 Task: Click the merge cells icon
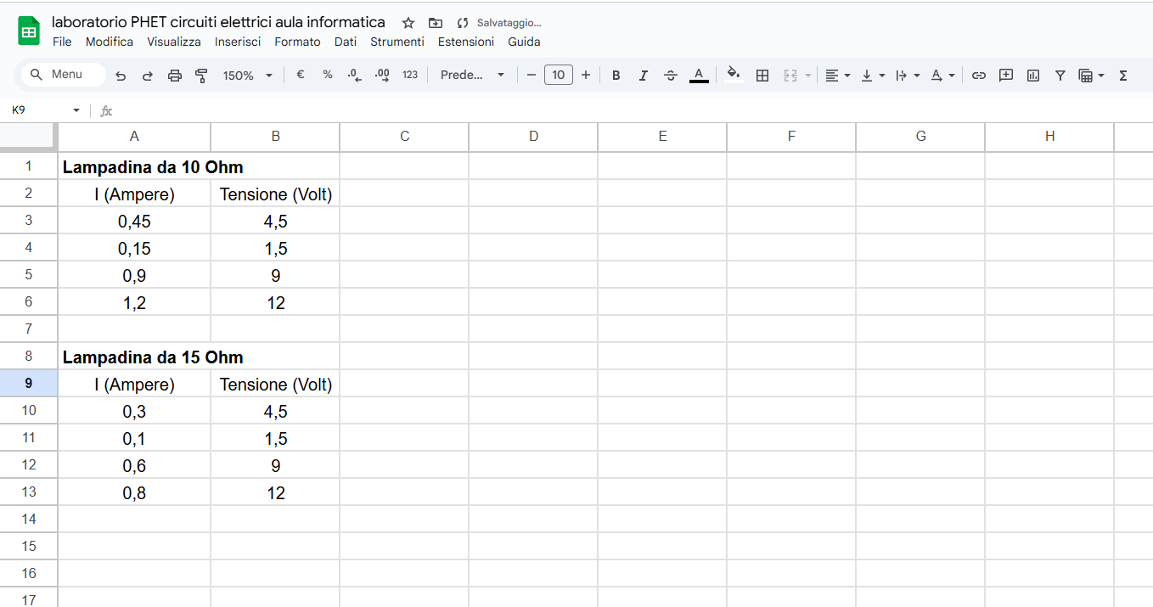(x=790, y=76)
